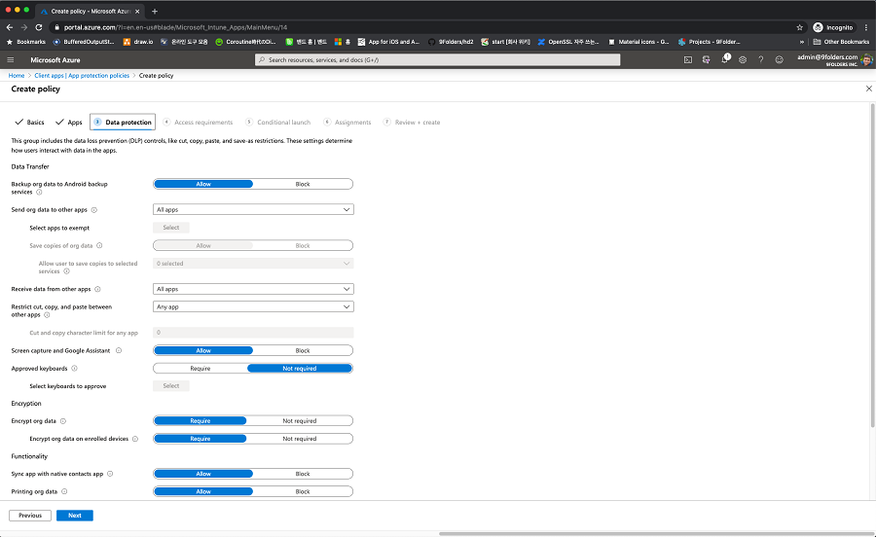876x537 pixels.
Task: Click Select for keyboards to approve
Action: pyautogui.click(x=171, y=386)
